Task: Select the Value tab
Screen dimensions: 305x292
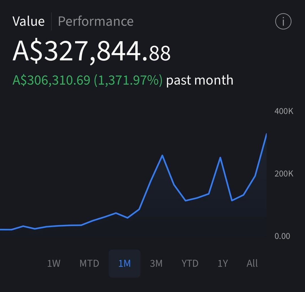Action: (x=29, y=21)
